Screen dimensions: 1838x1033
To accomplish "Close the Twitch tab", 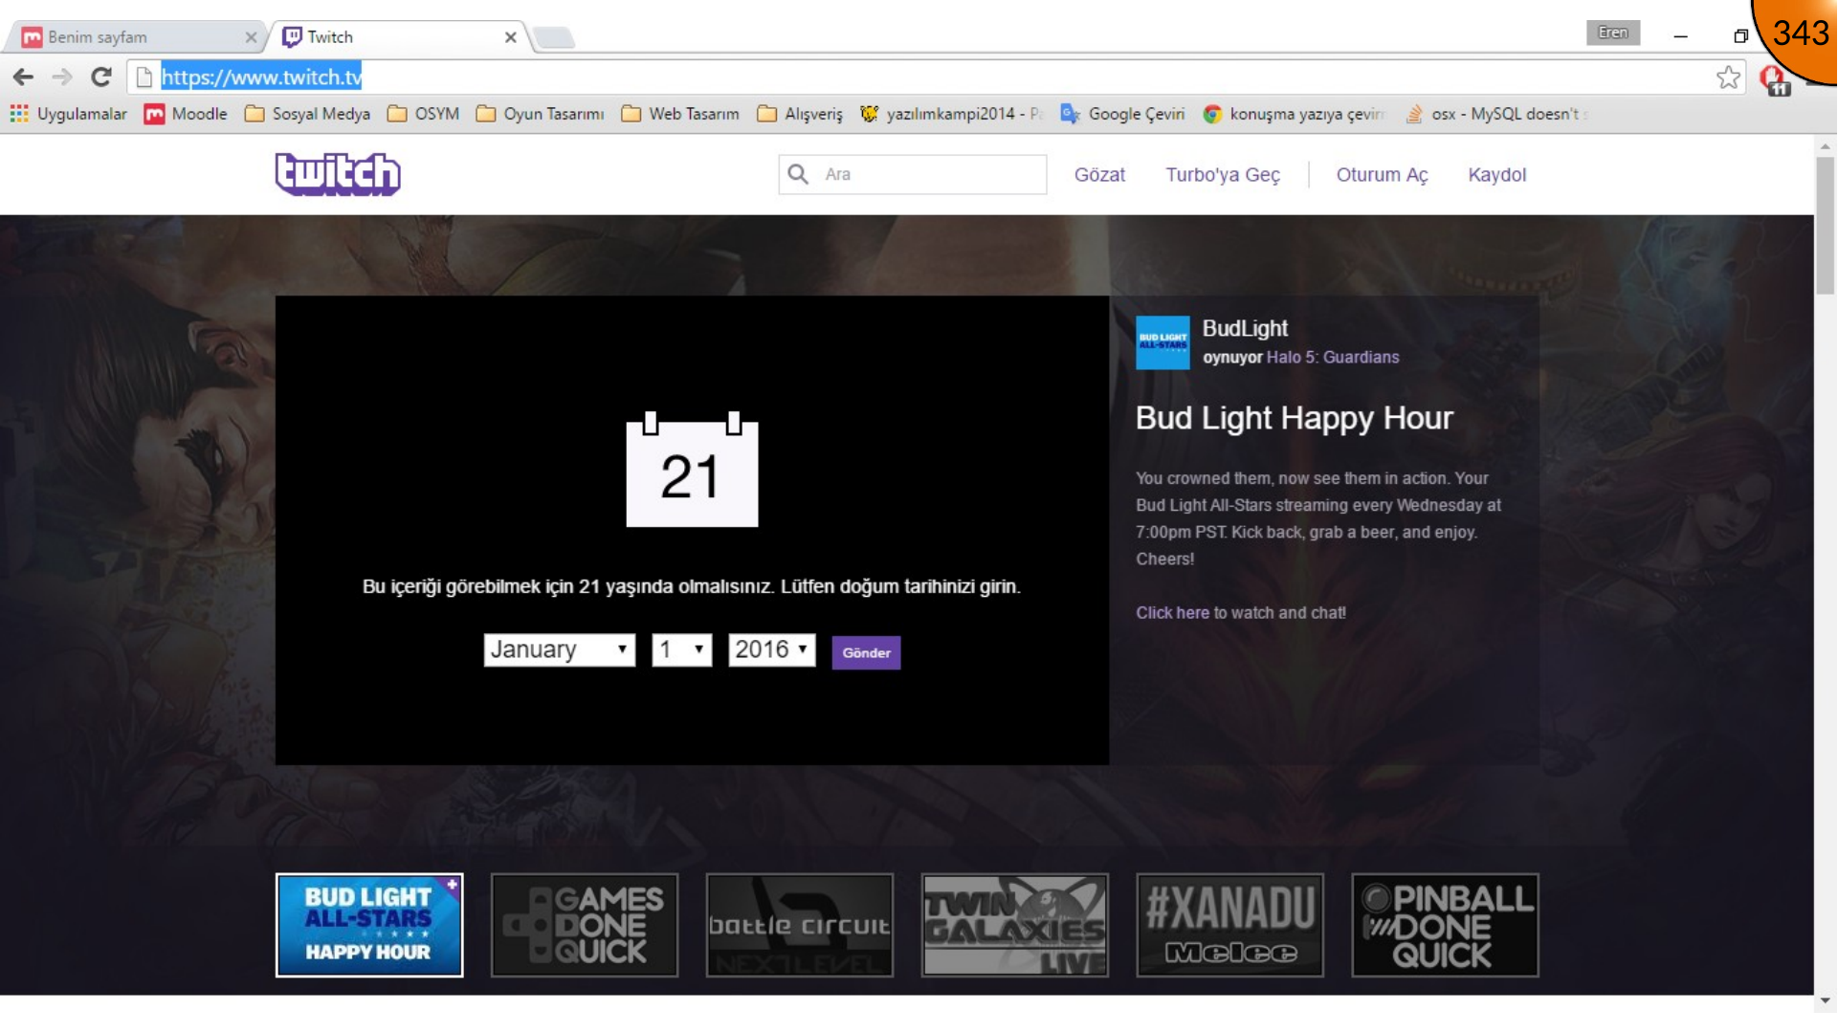I will pos(511,37).
